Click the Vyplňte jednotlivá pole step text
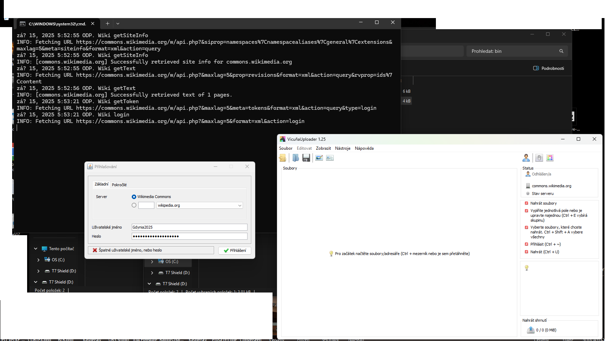Viewport: 609px width, 354px height. click(559, 215)
